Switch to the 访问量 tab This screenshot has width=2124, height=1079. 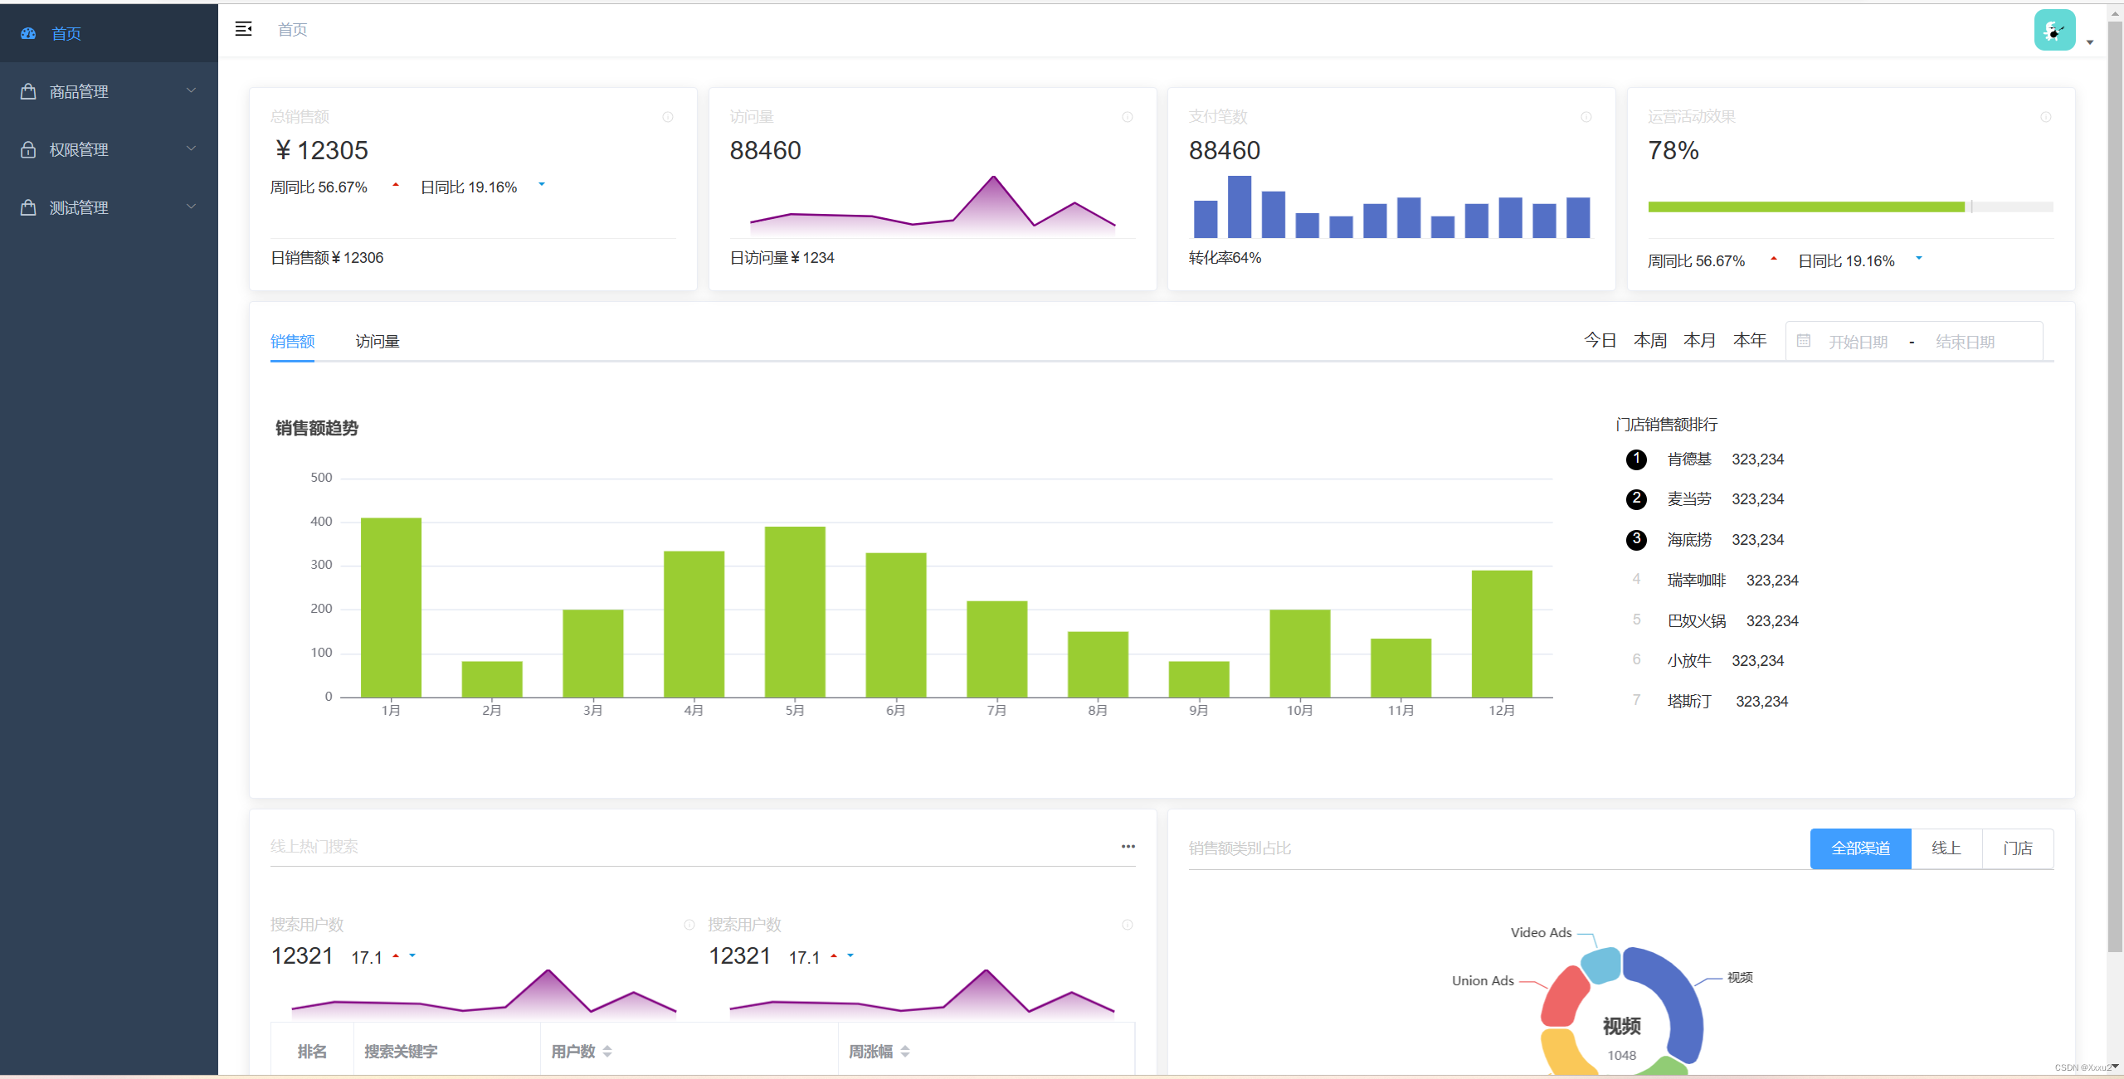click(x=378, y=341)
